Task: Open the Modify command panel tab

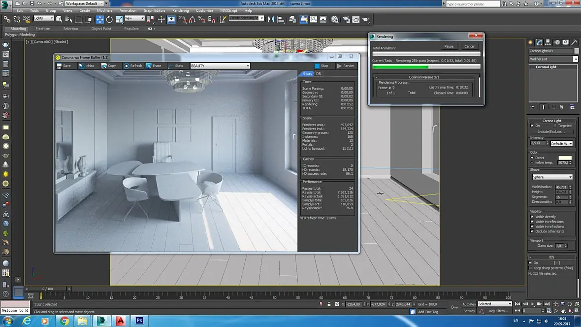Action: point(539,42)
